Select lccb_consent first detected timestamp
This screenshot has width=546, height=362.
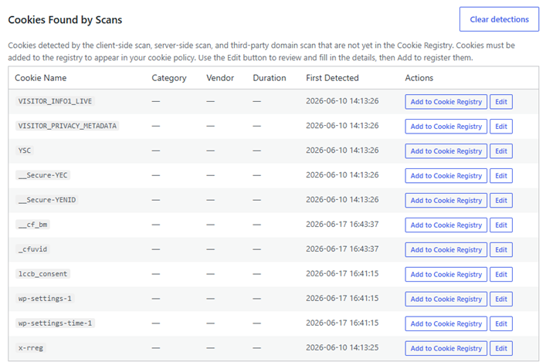tap(342, 273)
